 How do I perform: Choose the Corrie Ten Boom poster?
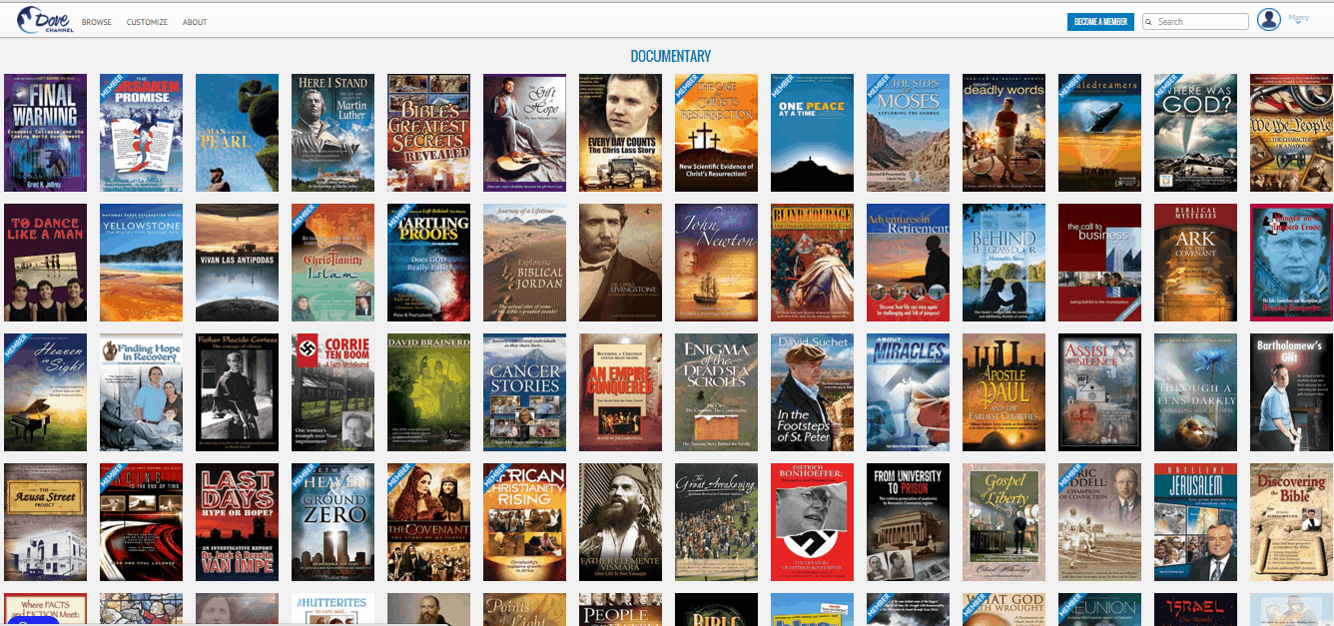click(x=333, y=392)
